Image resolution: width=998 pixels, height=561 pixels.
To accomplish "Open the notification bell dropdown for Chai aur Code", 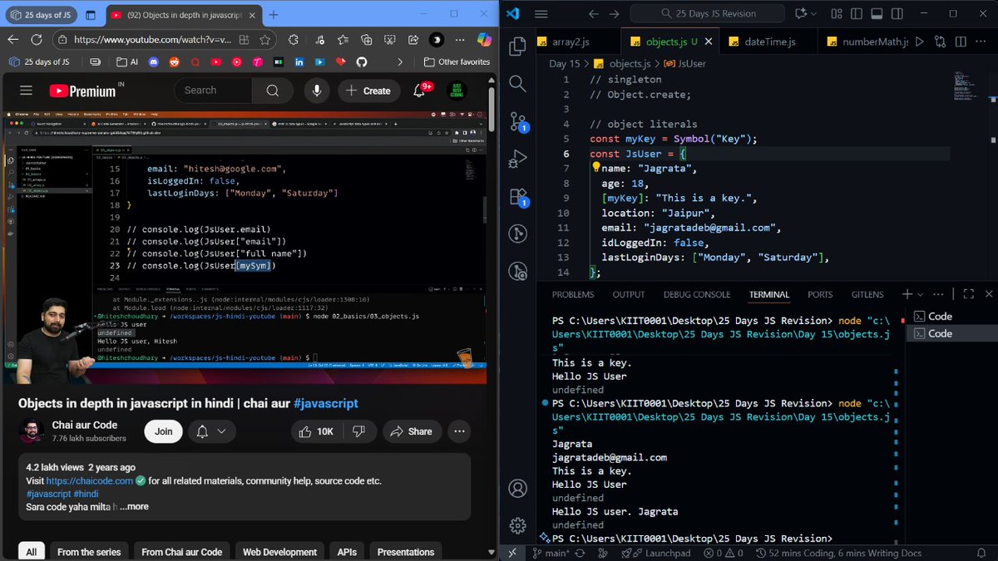I will pyautogui.click(x=211, y=431).
